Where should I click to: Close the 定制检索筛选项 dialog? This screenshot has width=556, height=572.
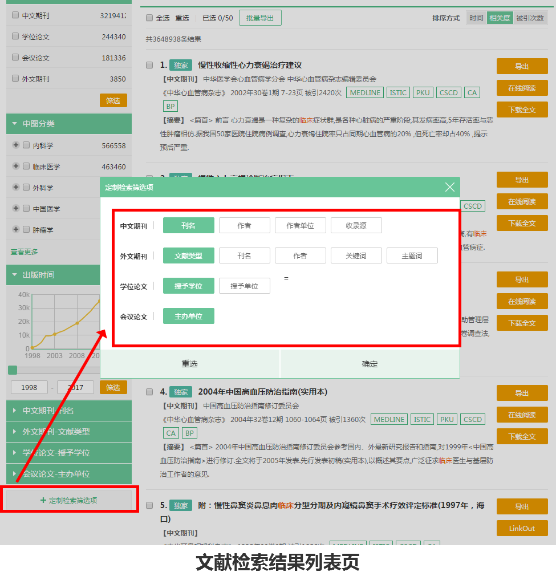[449, 187]
